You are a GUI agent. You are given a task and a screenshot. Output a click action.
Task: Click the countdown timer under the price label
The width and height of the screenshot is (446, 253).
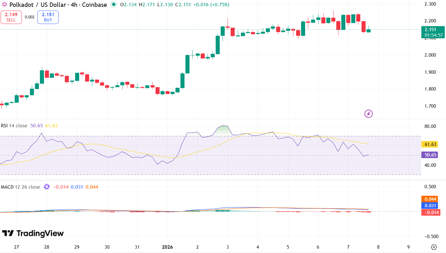pos(434,35)
